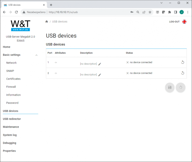Open Firewall settings
Image resolution: width=192 pixels, height=162 pixels.
tap(11, 87)
